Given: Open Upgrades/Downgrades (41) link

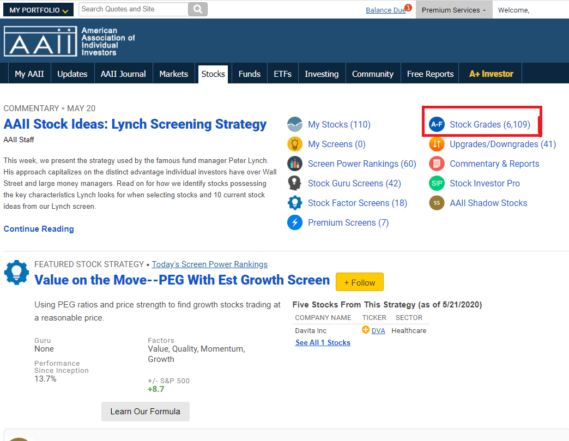Looking at the screenshot, I should pos(503,144).
